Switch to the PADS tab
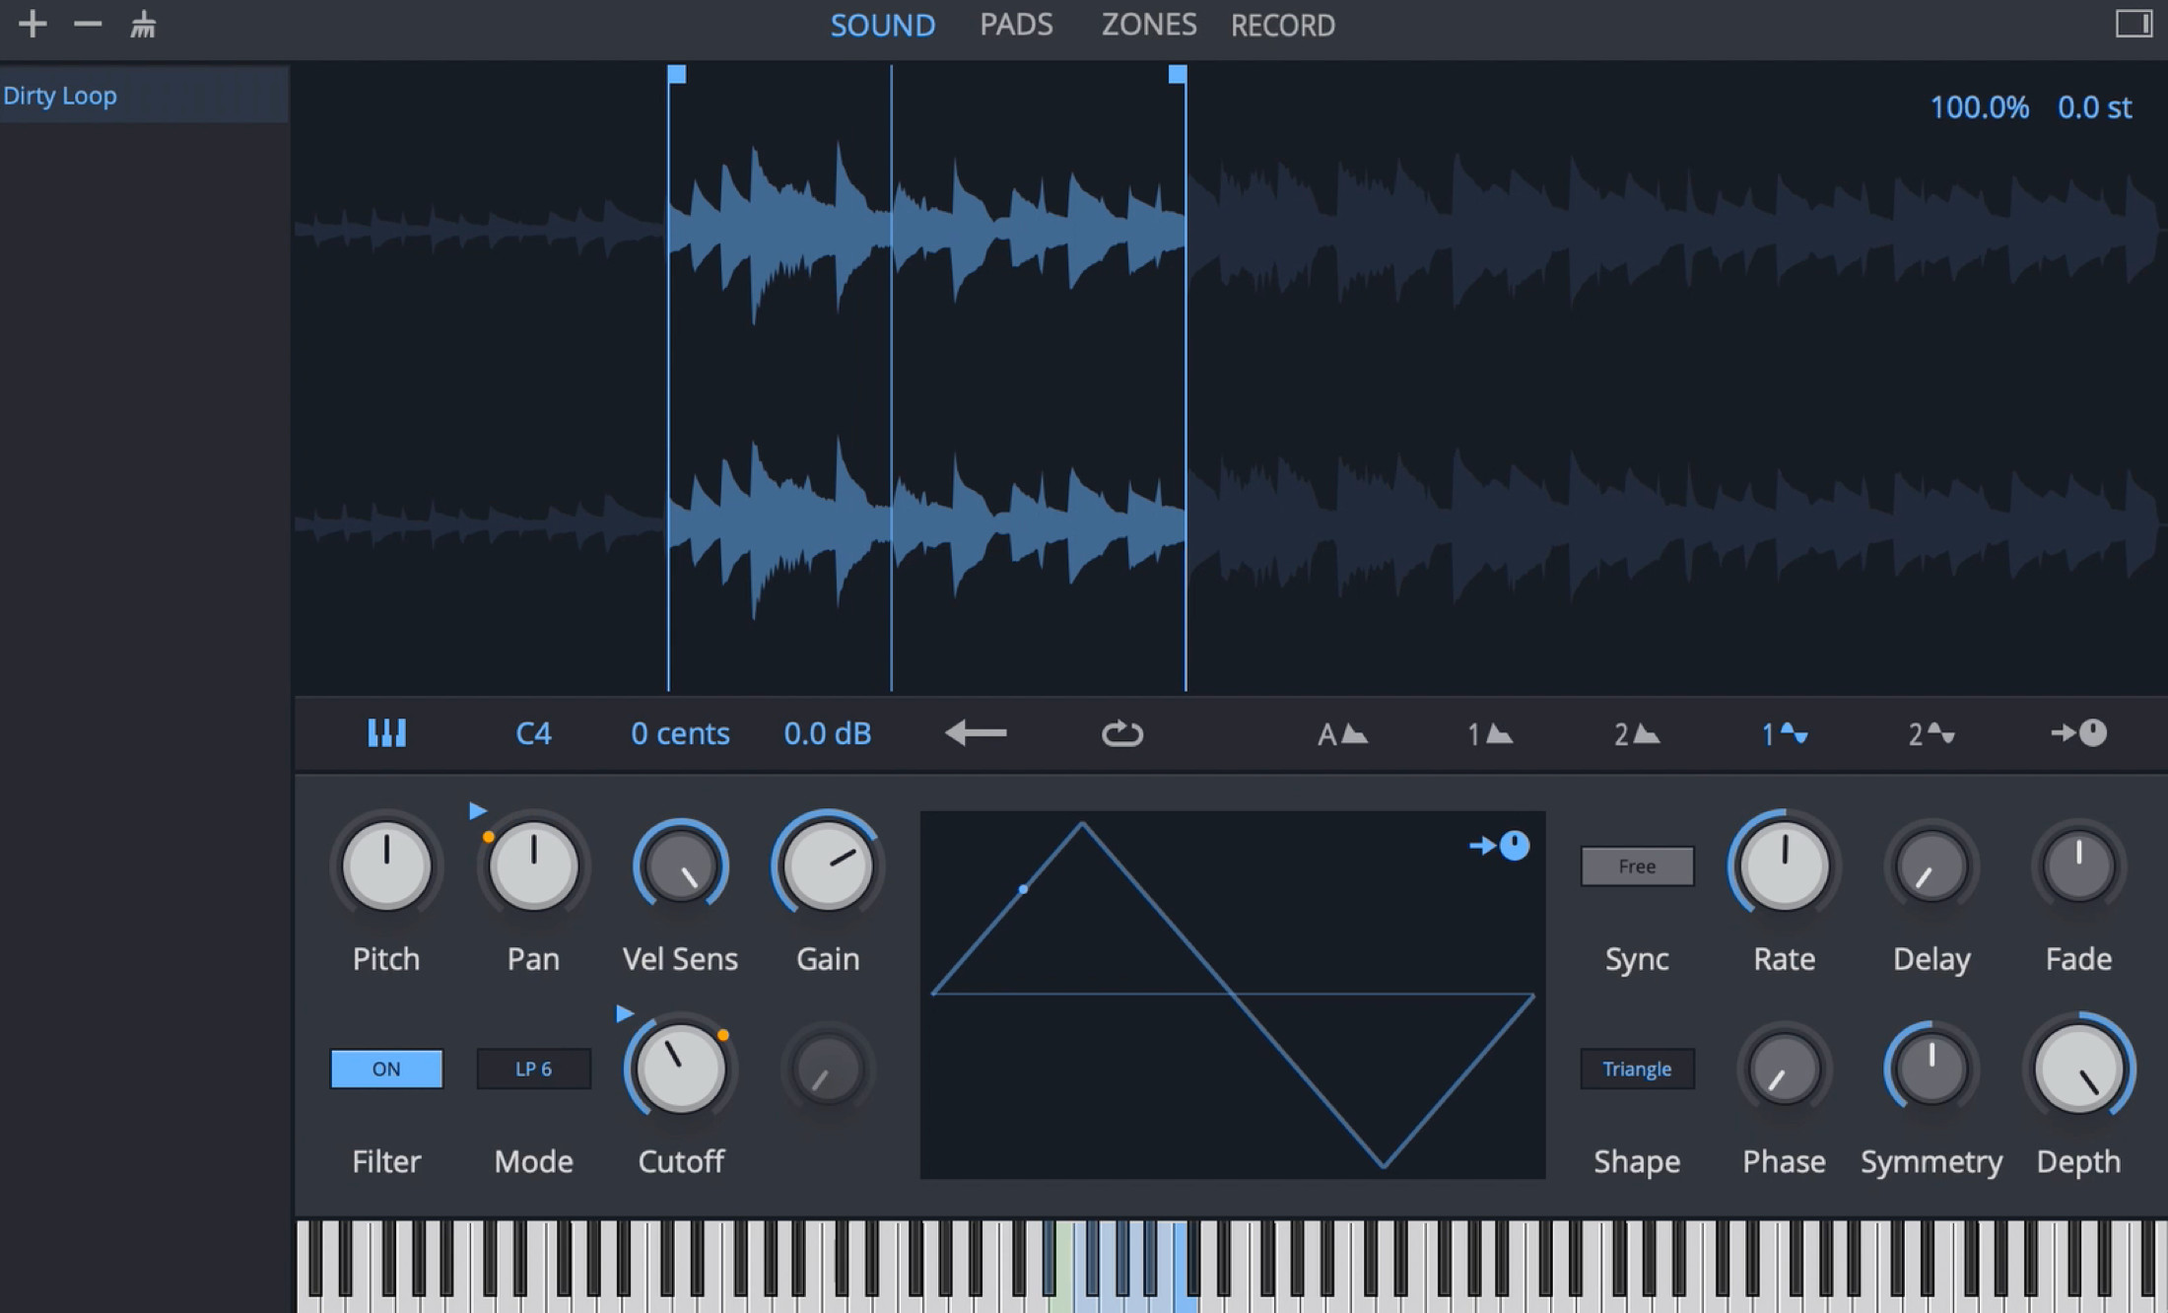Image resolution: width=2168 pixels, height=1313 pixels. click(x=1016, y=25)
